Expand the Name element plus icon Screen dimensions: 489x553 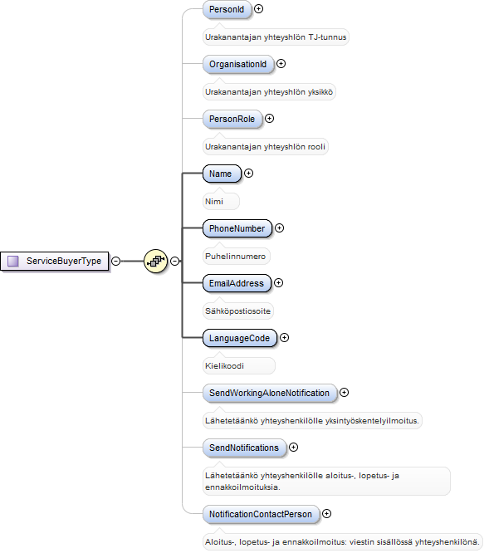click(x=248, y=174)
